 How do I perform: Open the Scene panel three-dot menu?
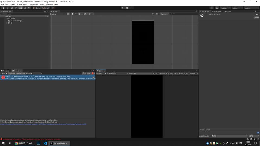coord(197,11)
